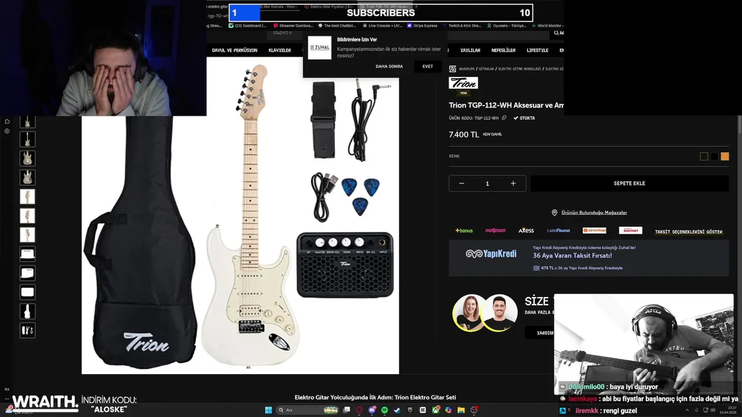
Task: Select the first headstock thumbnail
Action: pyautogui.click(x=27, y=197)
